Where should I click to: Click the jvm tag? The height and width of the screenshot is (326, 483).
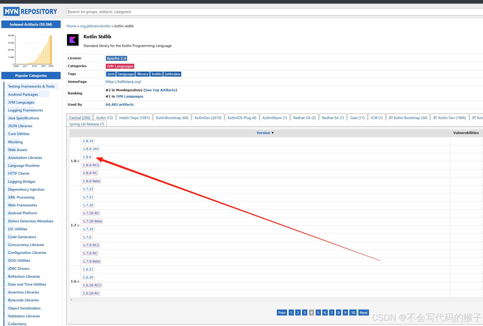tap(111, 74)
